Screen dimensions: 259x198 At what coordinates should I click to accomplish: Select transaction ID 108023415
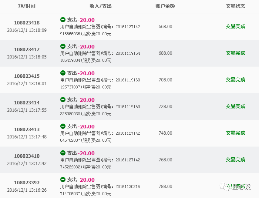click(x=27, y=76)
